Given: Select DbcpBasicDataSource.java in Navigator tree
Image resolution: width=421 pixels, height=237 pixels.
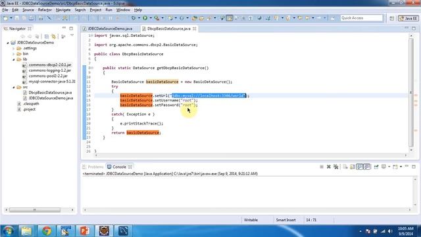Looking at the screenshot, I should click(50, 92).
